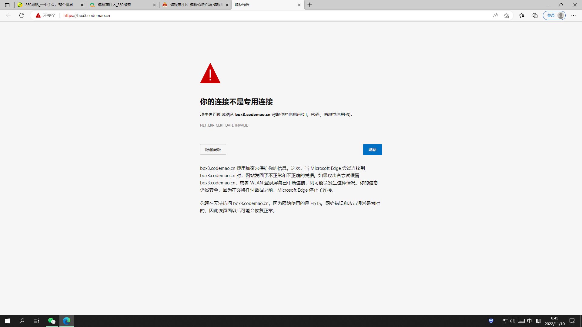Open the security shield tray icon
The height and width of the screenshot is (327, 582).
point(491,321)
